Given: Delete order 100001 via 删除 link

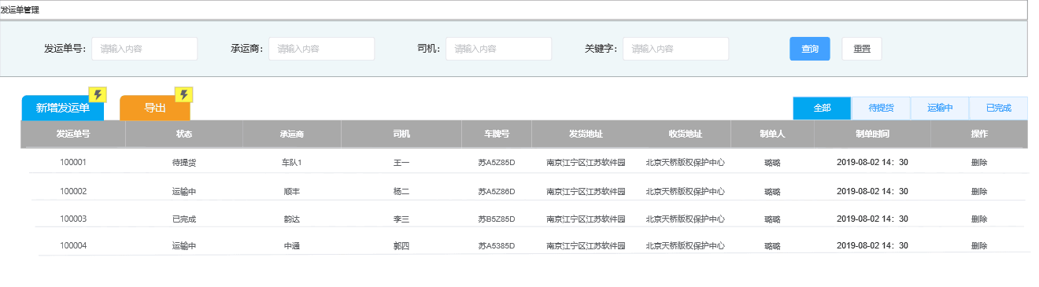Looking at the screenshot, I should tap(979, 163).
